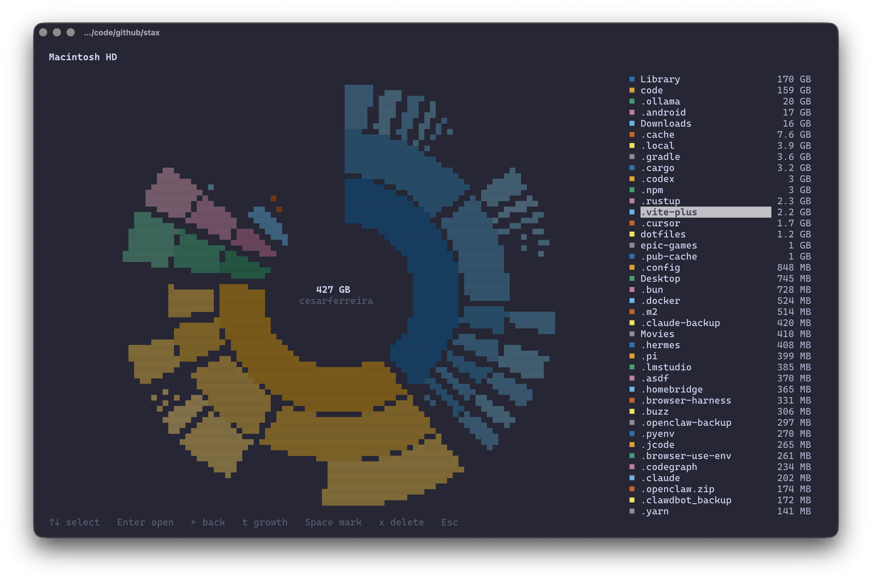Select the Movies entry
Screen dimensions: 872x582
coord(720,334)
